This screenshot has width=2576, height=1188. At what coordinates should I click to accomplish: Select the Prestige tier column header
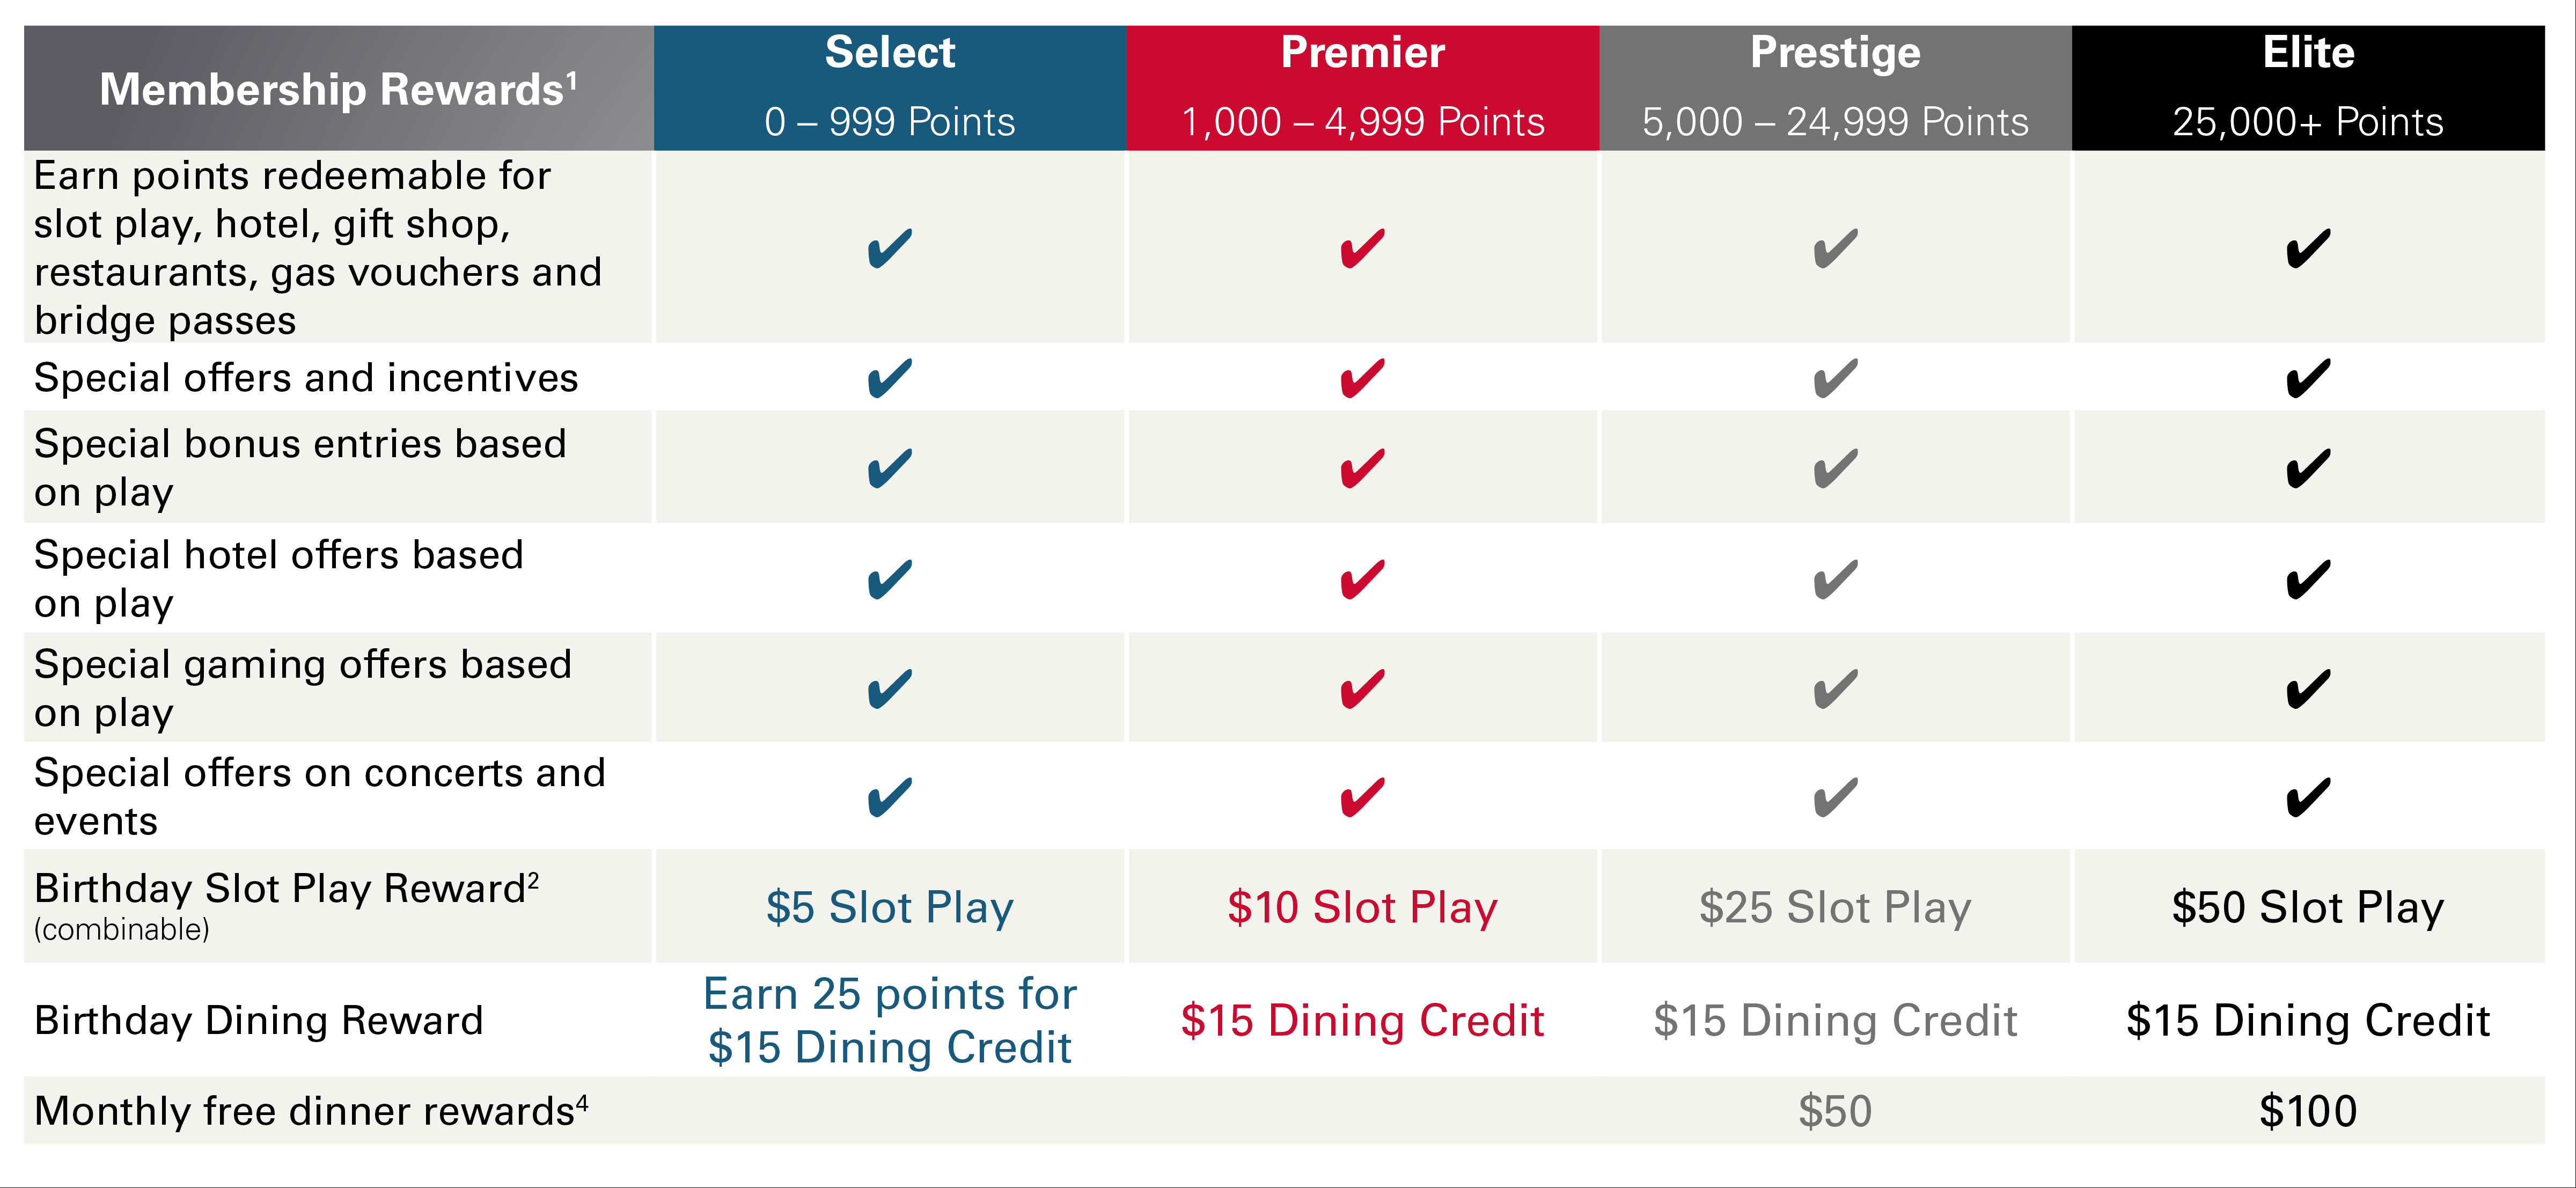[x=1835, y=88]
